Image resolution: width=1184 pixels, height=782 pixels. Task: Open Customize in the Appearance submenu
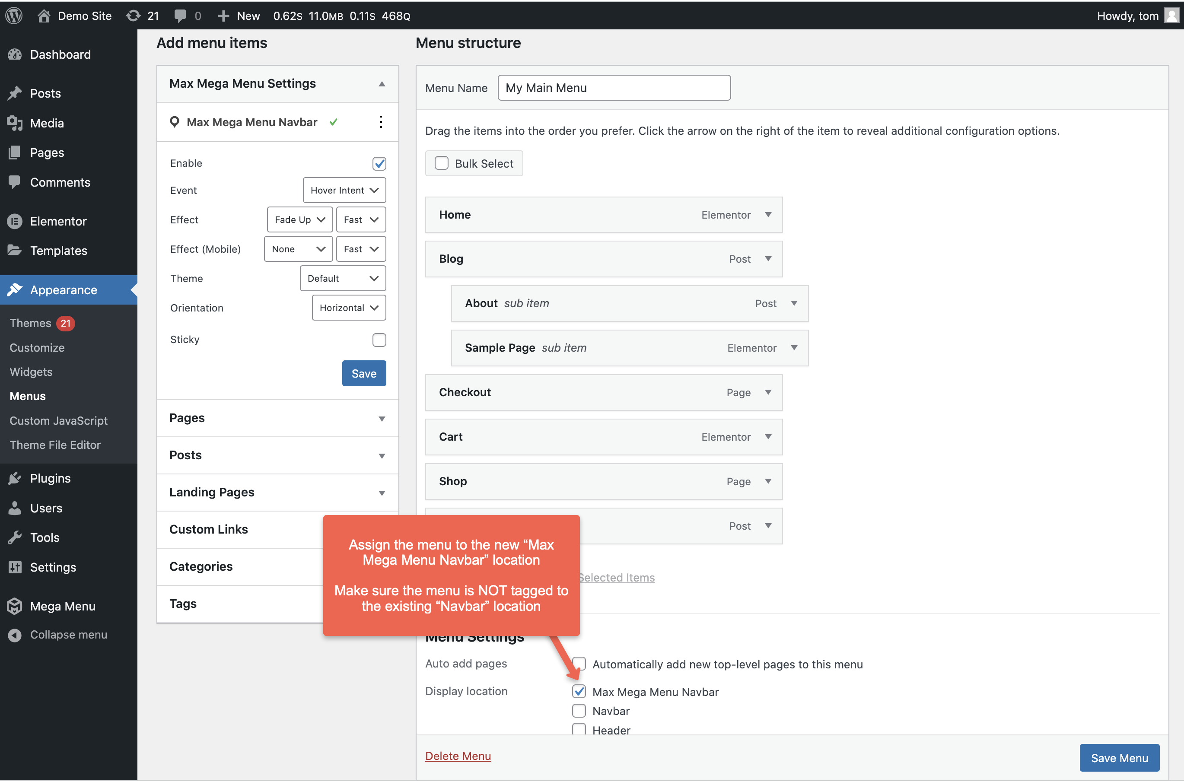tap(37, 348)
